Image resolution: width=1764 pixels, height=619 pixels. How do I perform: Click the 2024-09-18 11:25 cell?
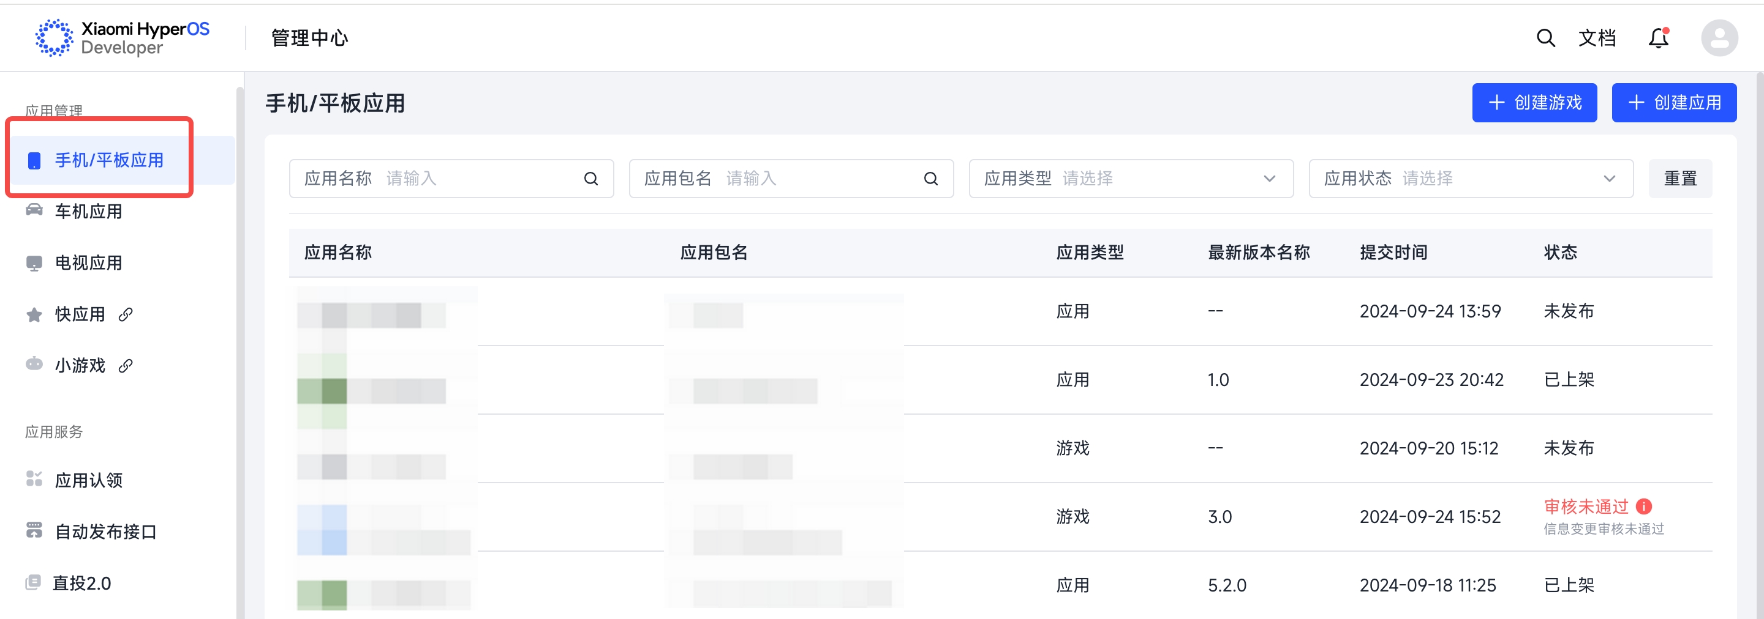1428,585
